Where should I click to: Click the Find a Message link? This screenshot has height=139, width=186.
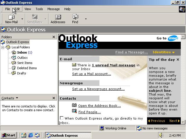tap(132, 52)
